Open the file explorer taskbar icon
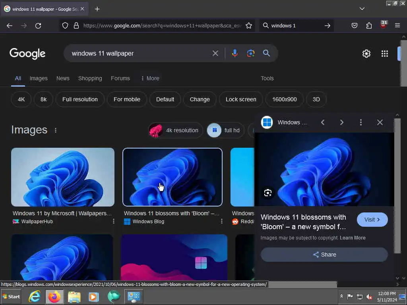The image size is (407, 305). 74,297
